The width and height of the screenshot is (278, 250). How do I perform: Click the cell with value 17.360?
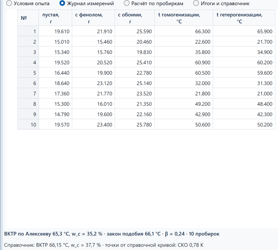click(55, 94)
